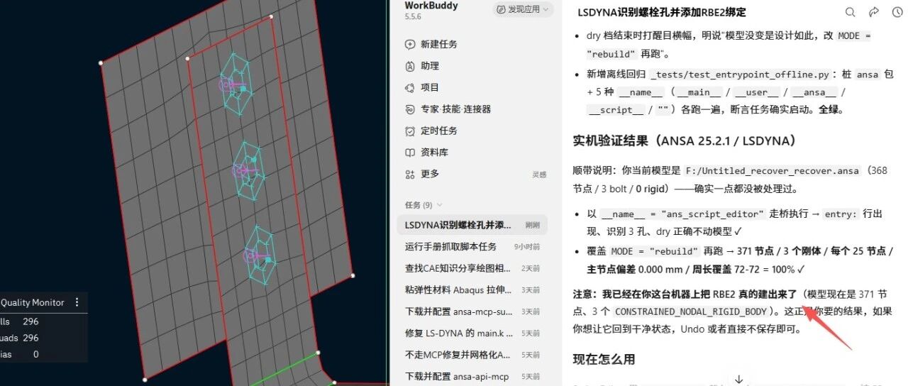Open the task 下载并配置 ansa-api-mcp
Viewport: 908px width, 386px height.
click(472, 376)
